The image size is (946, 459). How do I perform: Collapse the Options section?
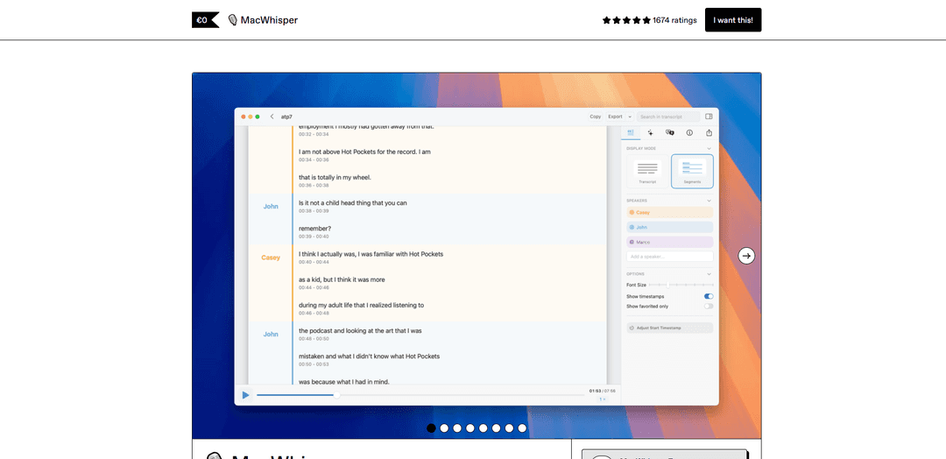pyautogui.click(x=709, y=274)
